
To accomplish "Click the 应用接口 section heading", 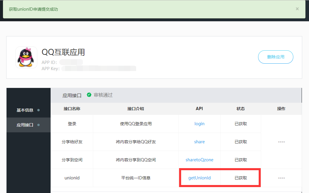I will tap(72, 95).
